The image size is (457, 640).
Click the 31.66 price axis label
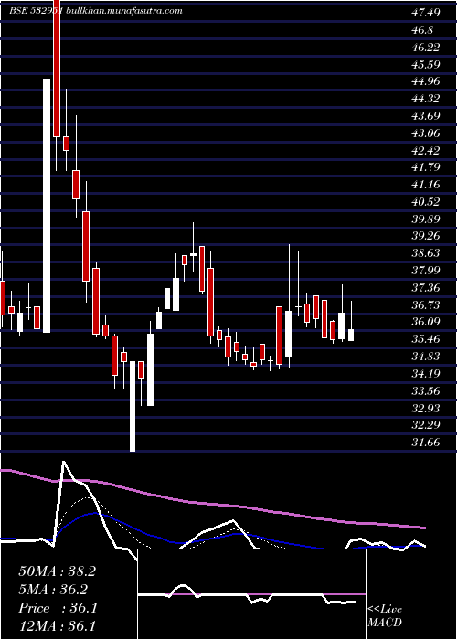tap(426, 442)
